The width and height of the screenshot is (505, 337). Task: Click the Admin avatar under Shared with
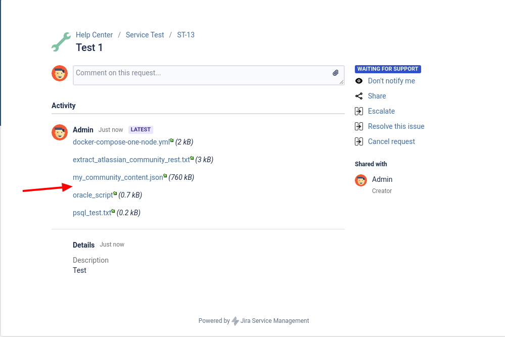point(361,180)
